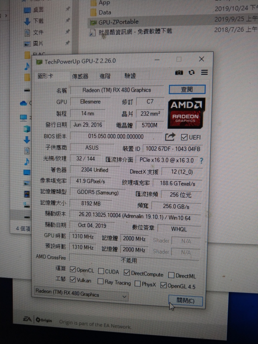Switch to the 傳感器 tab

[80, 76]
